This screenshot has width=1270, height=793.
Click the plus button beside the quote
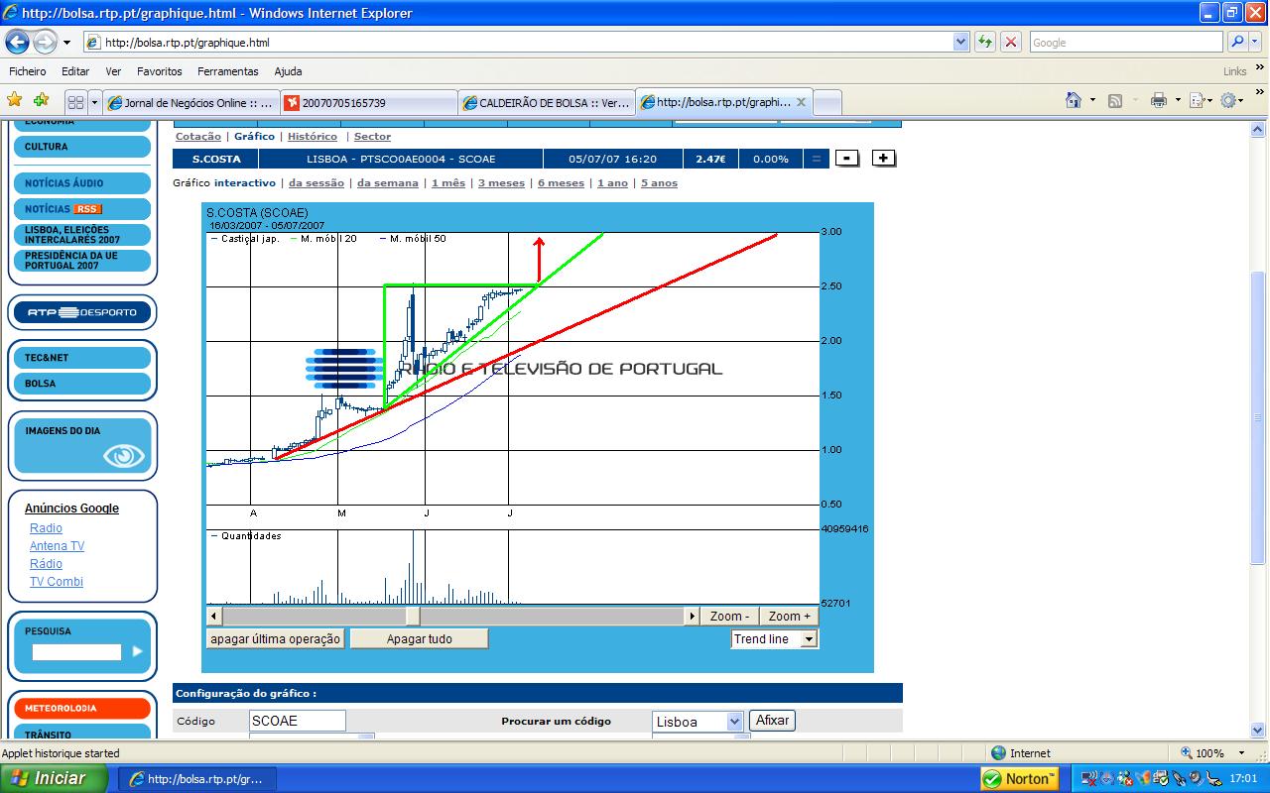pyautogui.click(x=884, y=159)
